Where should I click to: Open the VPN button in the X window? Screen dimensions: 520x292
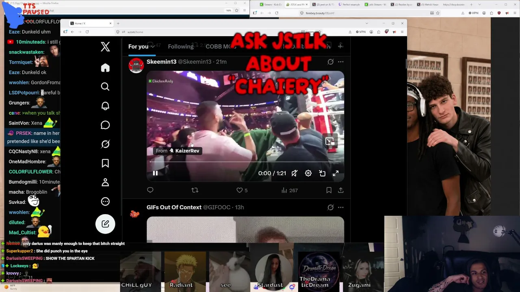point(361,32)
